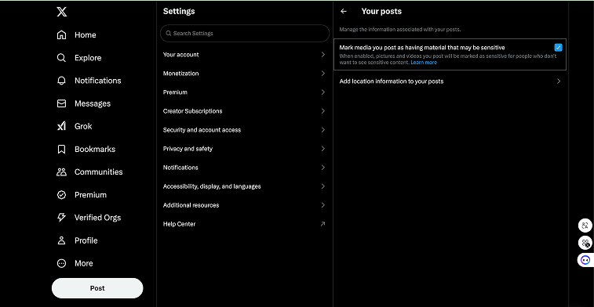Open Monetization settings section
Viewport: 594px width, 307px height.
245,74
